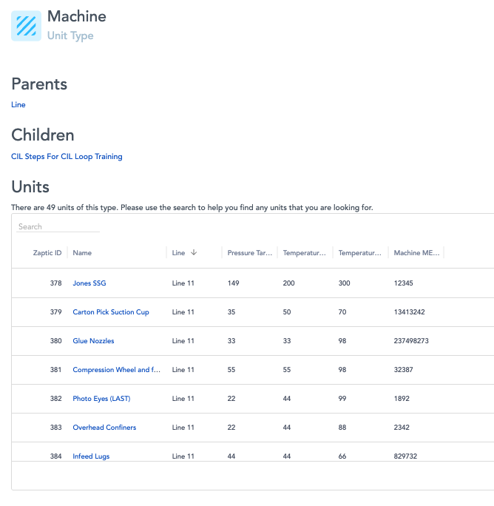494x506 pixels.
Task: Click the Machine ME column header
Action: (416, 253)
